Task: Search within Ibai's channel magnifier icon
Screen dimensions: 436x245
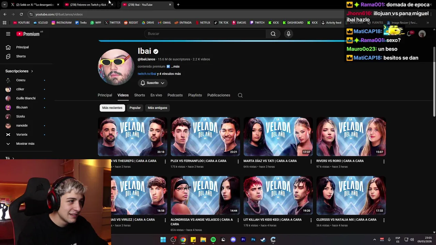Action: tap(240, 95)
